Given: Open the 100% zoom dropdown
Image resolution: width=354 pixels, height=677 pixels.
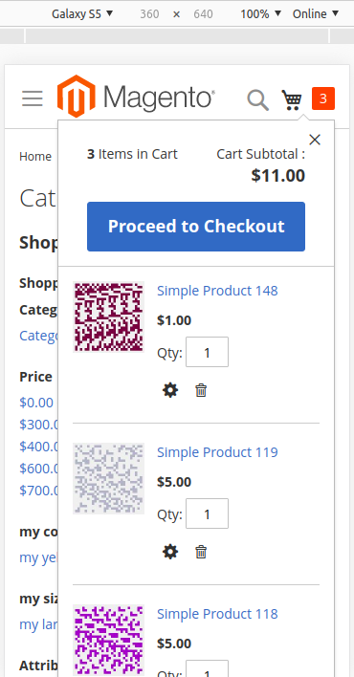Looking at the screenshot, I should pos(261,13).
